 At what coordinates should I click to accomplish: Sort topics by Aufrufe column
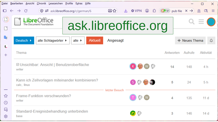[x=189, y=53]
